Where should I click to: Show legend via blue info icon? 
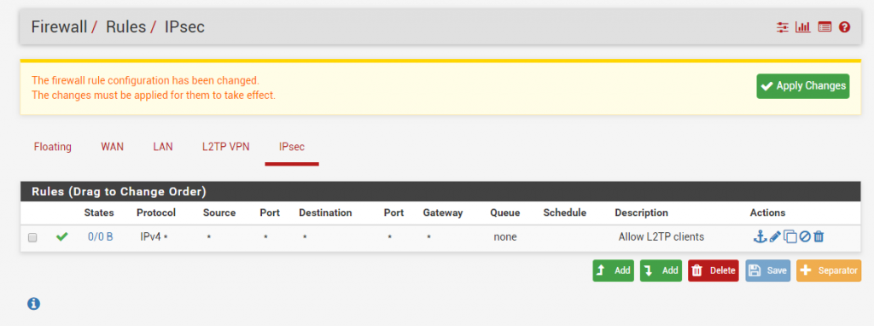coord(33,304)
